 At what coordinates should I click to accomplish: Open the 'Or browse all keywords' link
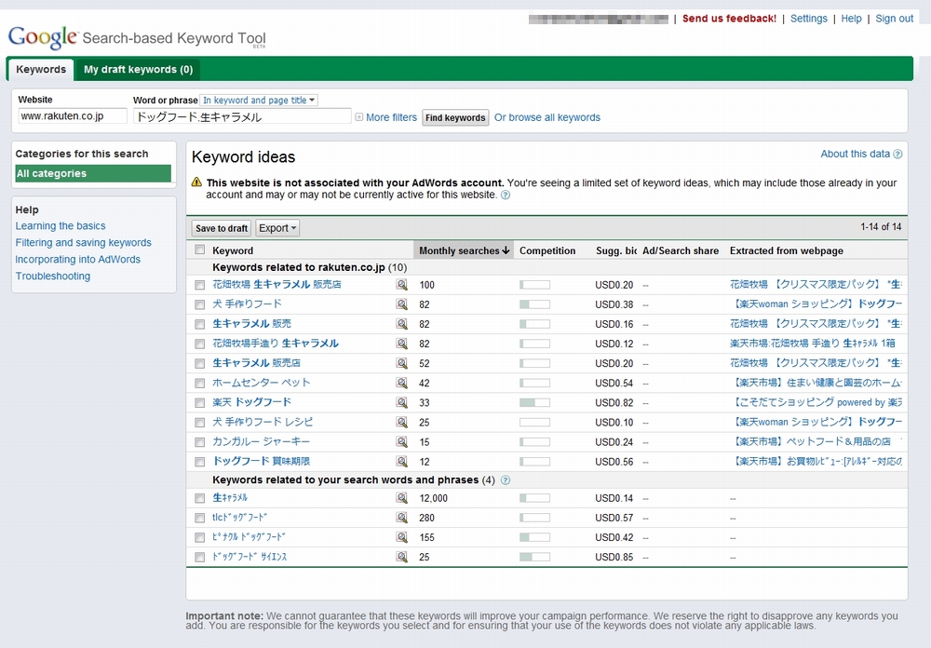(x=547, y=117)
